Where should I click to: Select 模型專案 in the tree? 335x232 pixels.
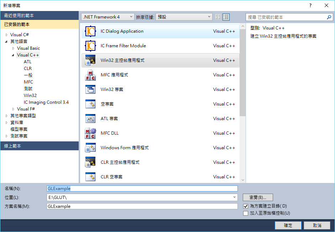coord(19,129)
